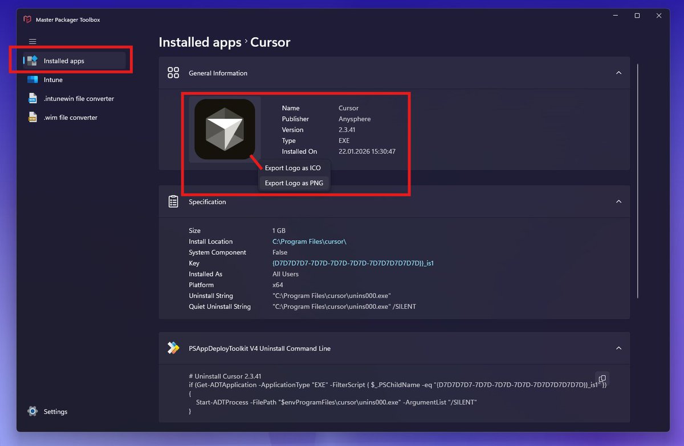The height and width of the screenshot is (446, 684).
Task: Click the Install Location label
Action: coord(211,242)
